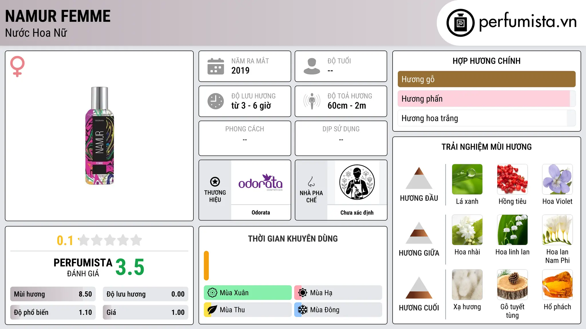
Task: Click the star badge icon above Thương hiệu
Action: coord(215,182)
